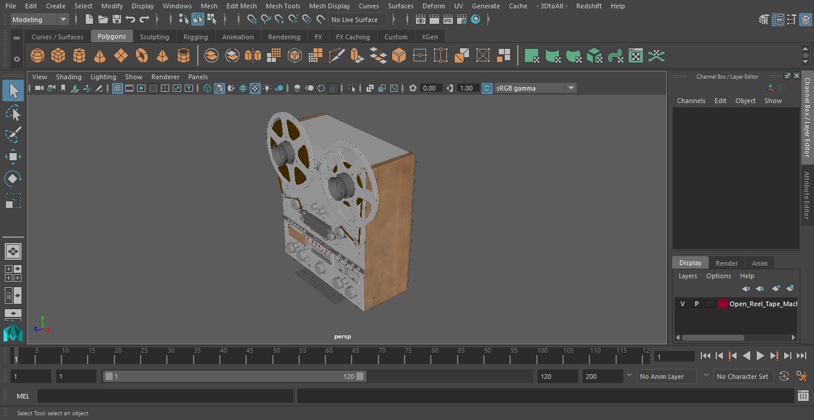Toggle layer playback P box
The image size is (814, 420).
(696, 304)
